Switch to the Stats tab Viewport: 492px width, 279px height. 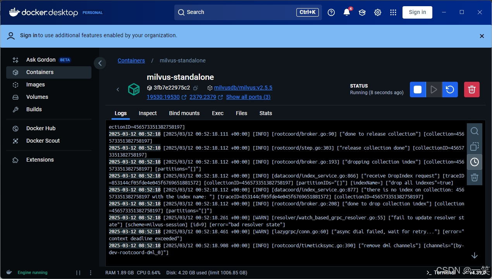pos(266,113)
